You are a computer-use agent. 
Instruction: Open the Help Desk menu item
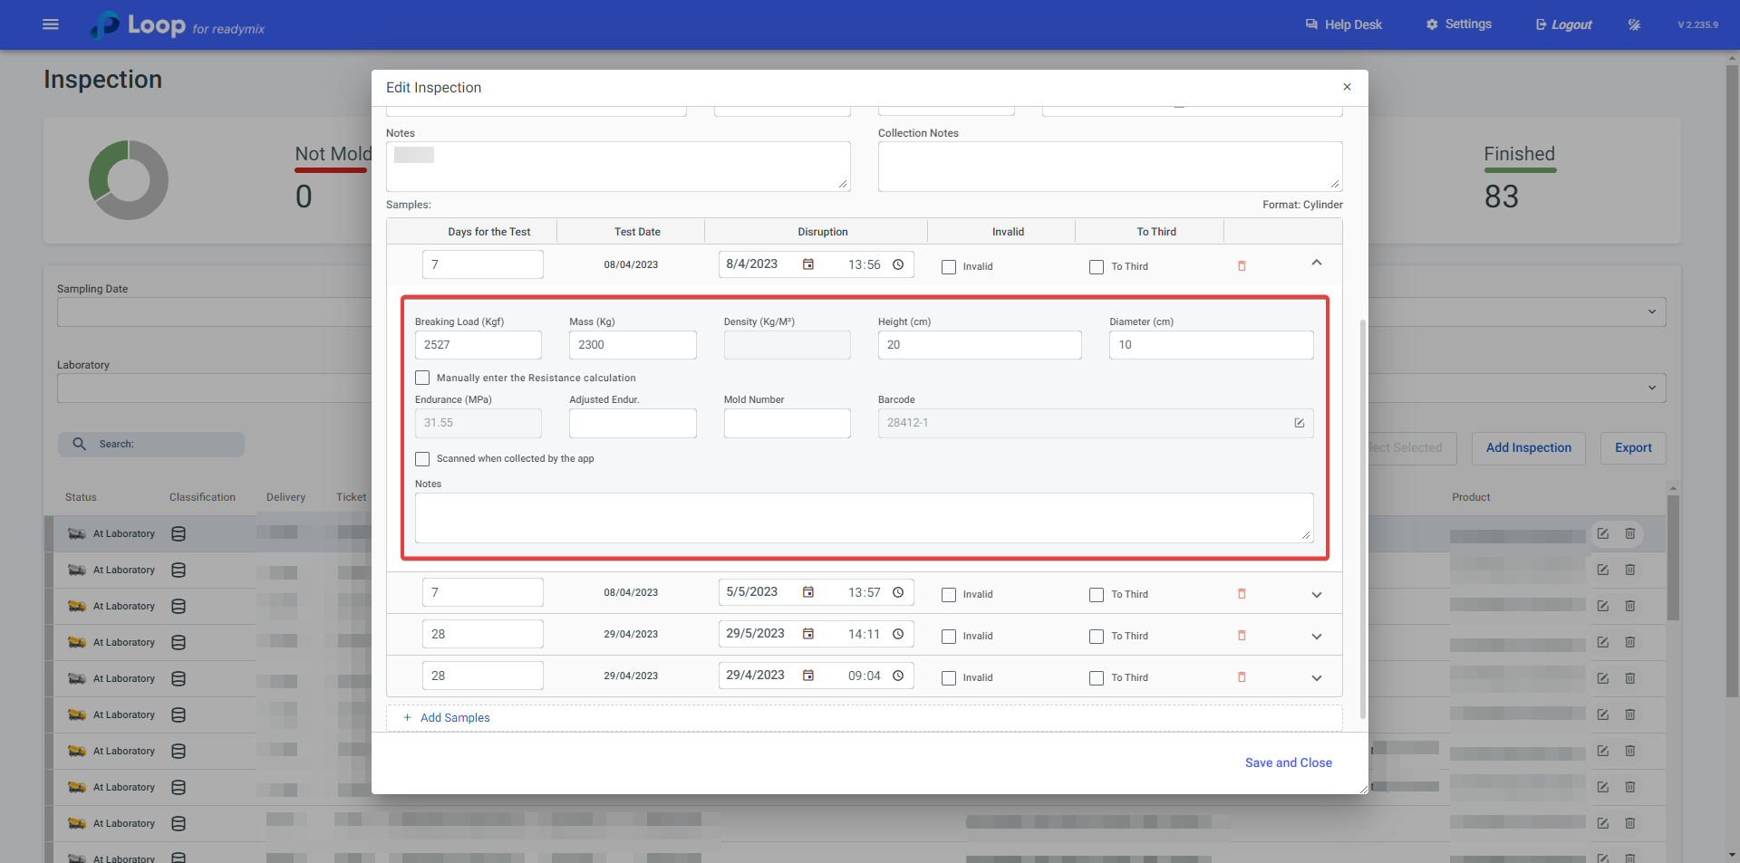(x=1343, y=24)
